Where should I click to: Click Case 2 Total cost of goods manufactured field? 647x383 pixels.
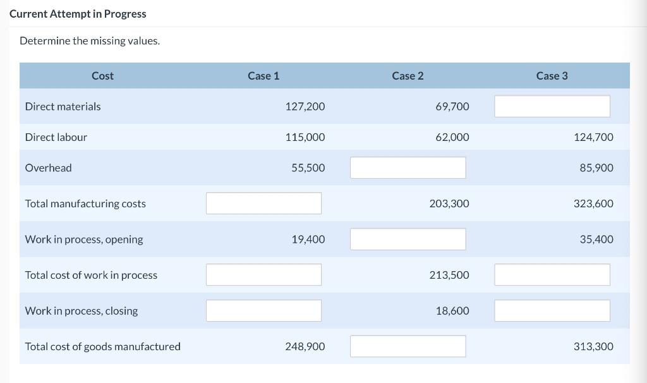click(x=408, y=345)
